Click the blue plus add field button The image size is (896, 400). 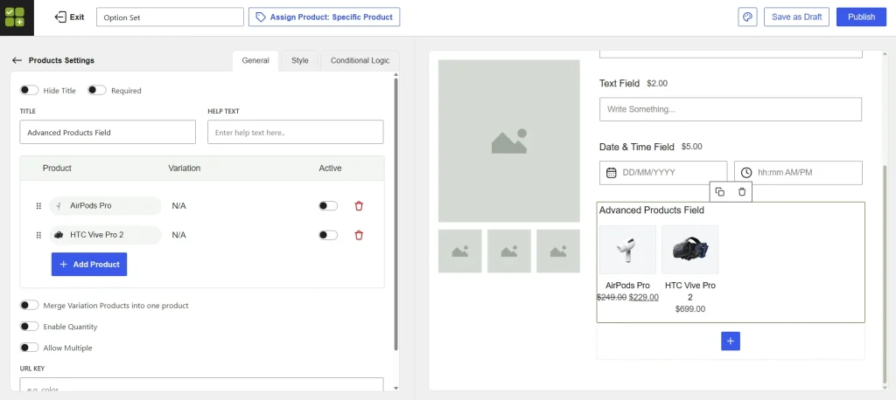pyautogui.click(x=731, y=341)
